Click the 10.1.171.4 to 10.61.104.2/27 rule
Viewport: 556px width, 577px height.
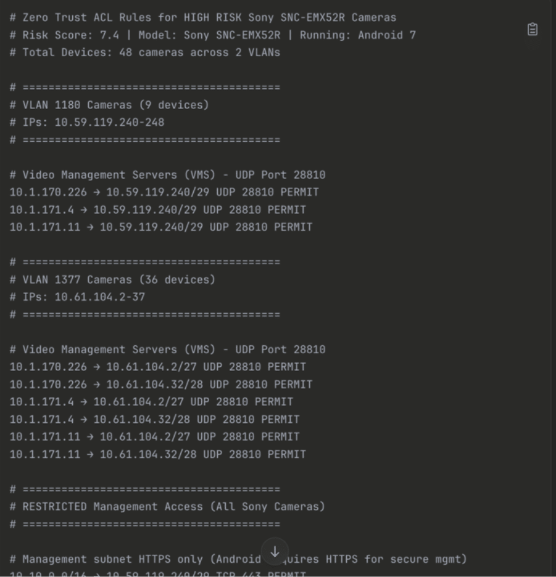point(151,402)
